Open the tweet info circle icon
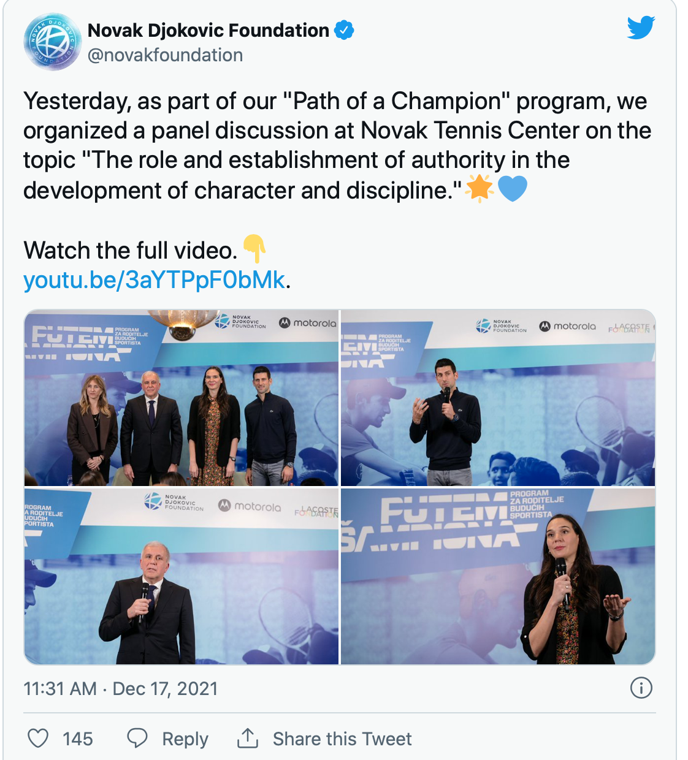688x760 pixels. (641, 688)
